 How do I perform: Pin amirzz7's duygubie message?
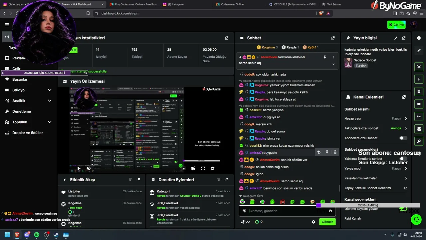click(x=327, y=152)
